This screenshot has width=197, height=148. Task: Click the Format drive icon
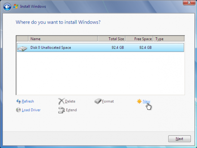[98, 101]
